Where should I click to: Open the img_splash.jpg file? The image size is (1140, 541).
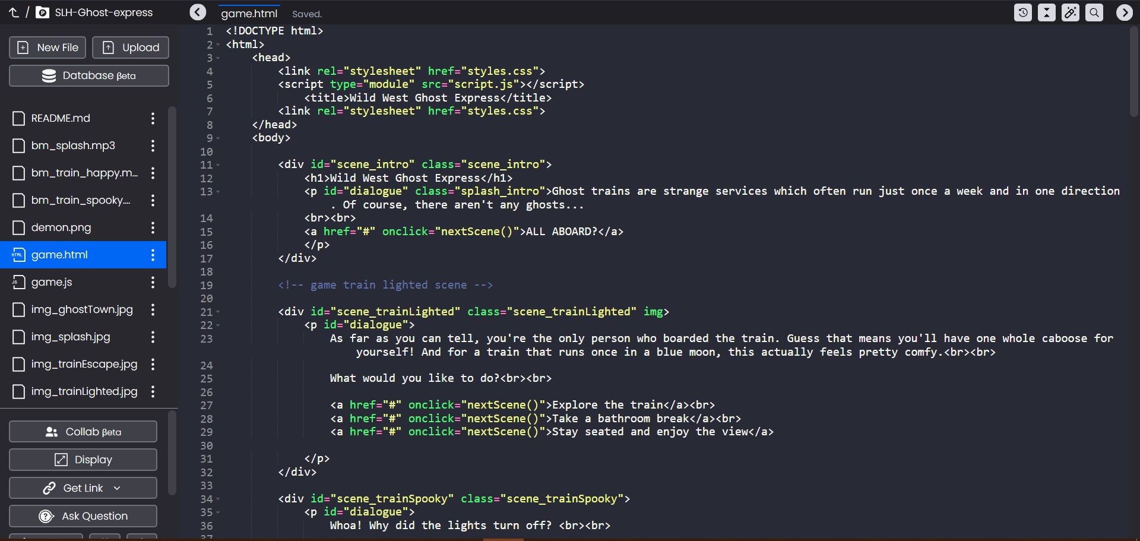[71, 337]
